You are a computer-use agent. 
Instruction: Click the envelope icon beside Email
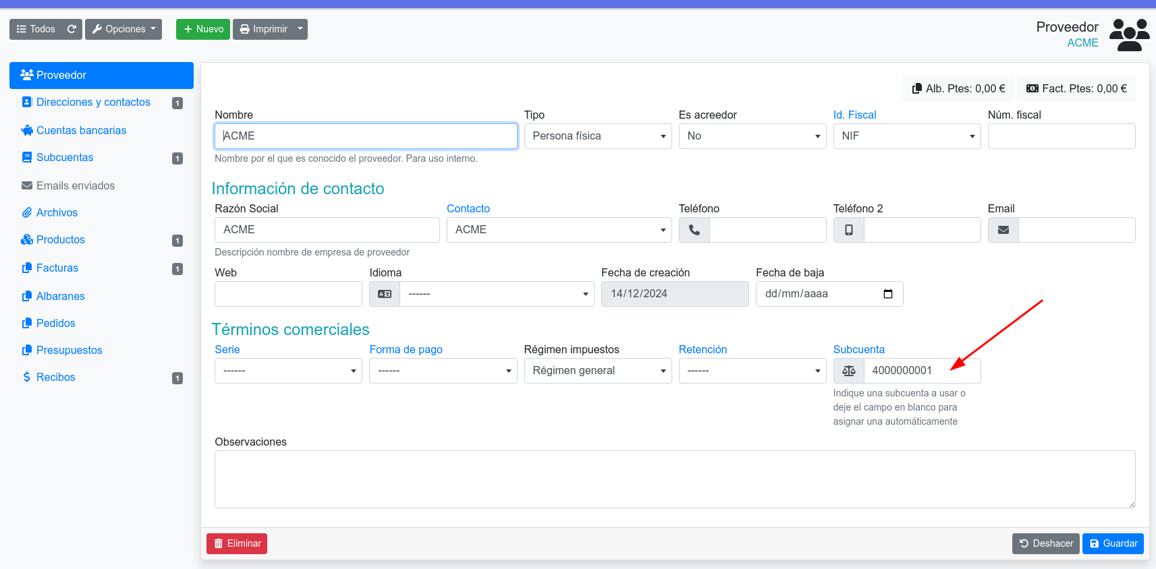[x=1003, y=230]
